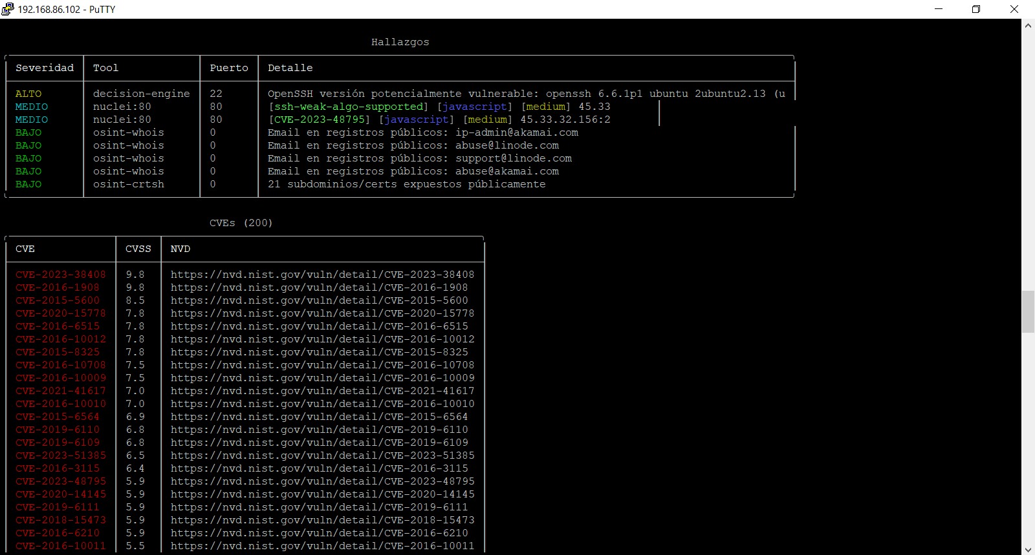Viewport: 1035px width, 555px height.
Task: Click the 'ip-admin@akamai.com' email address
Action: (x=517, y=132)
